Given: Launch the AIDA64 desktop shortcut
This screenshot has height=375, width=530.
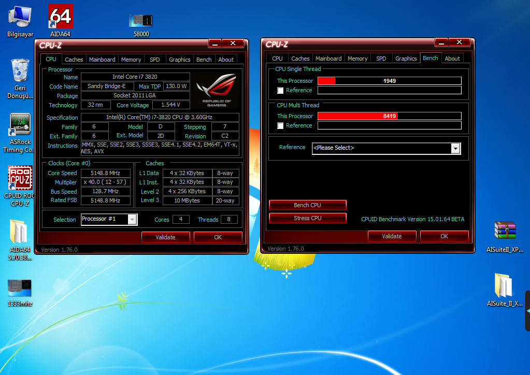Looking at the screenshot, I should (x=61, y=21).
